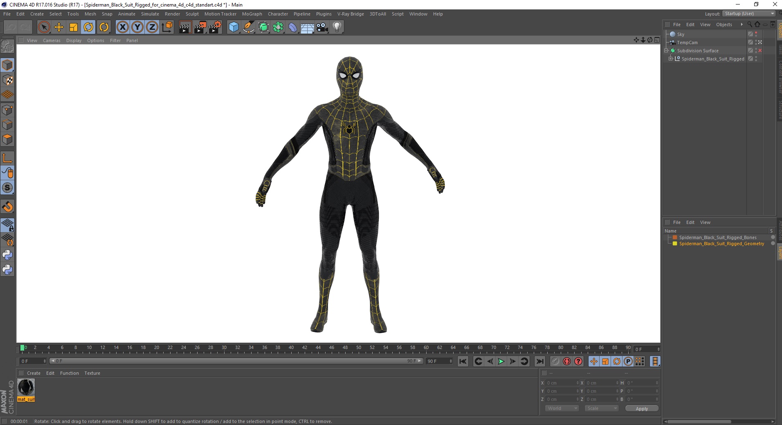Render the active view clapperboard
Screen dimensions: 782x425
point(185,27)
